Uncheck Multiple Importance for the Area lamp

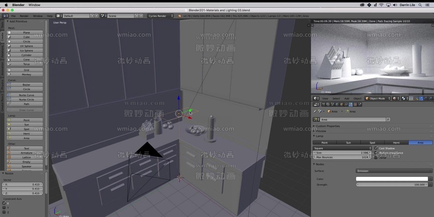(376, 153)
